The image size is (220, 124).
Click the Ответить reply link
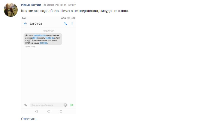click(29, 119)
